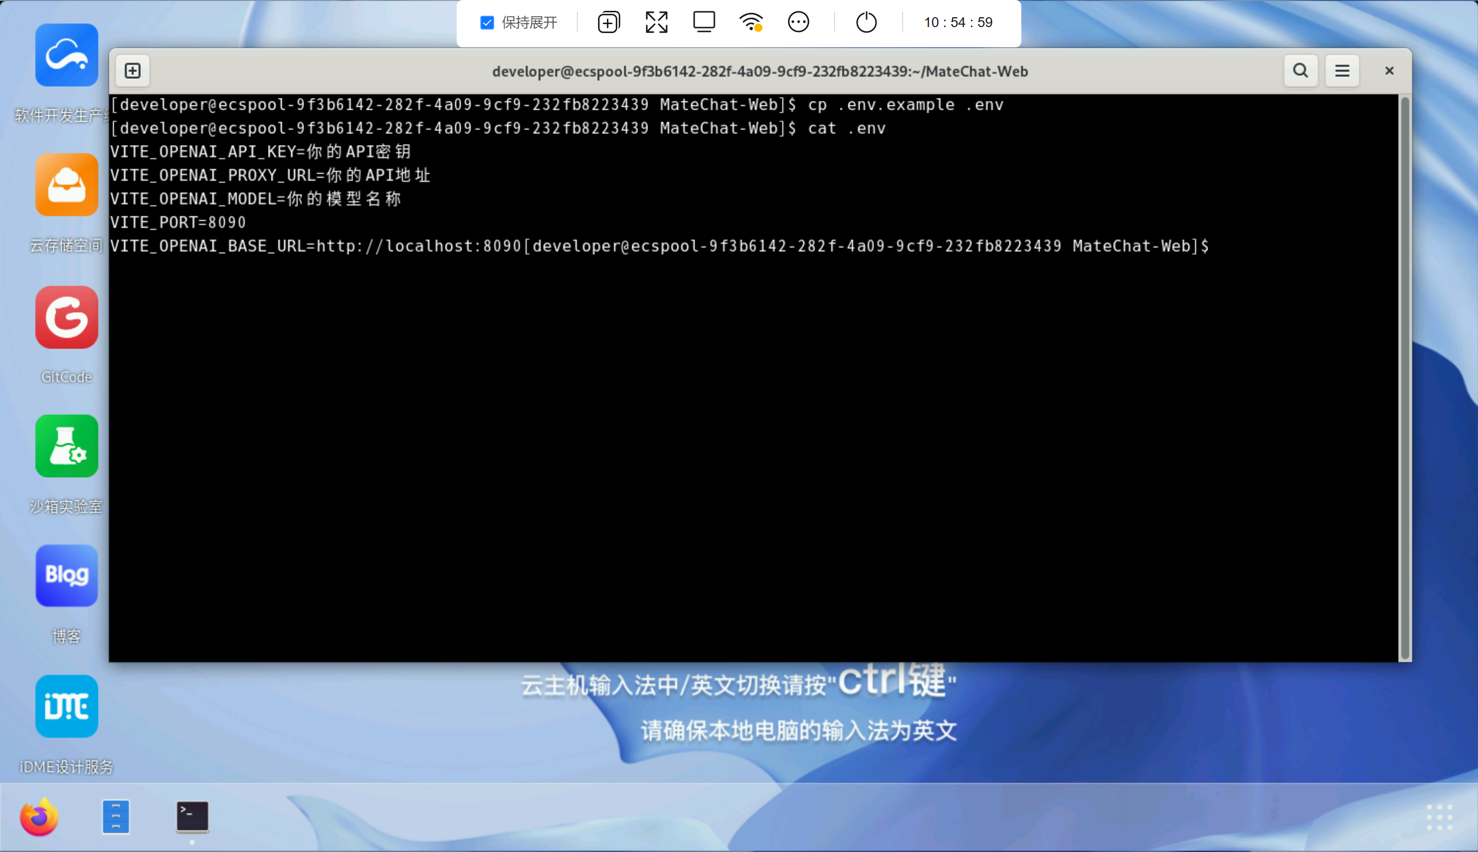
Task: Open the file manager in taskbar
Action: pyautogui.click(x=116, y=817)
